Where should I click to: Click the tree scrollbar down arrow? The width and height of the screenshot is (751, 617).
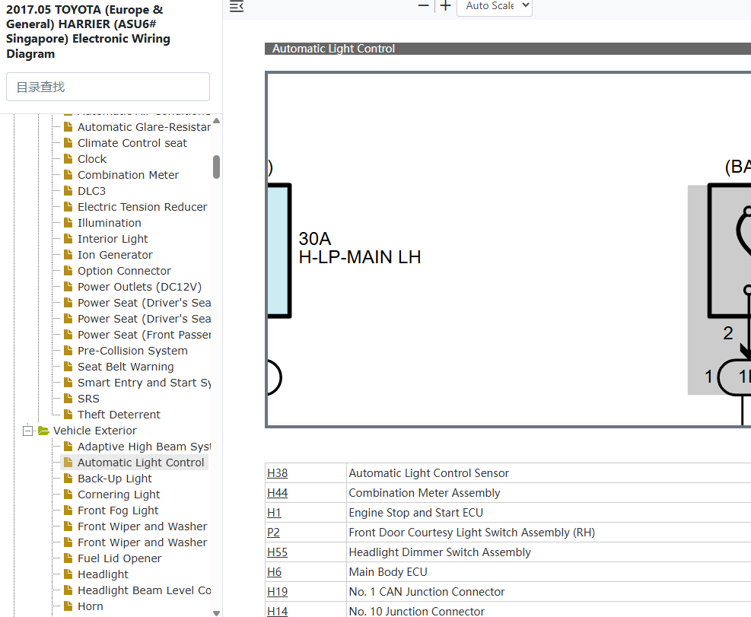(217, 612)
